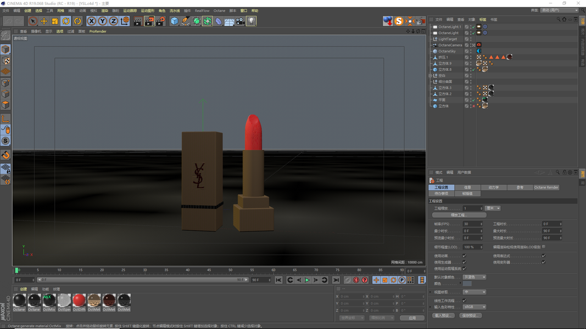Add a floor environment object icon
The width and height of the screenshot is (586, 329).
230,21
